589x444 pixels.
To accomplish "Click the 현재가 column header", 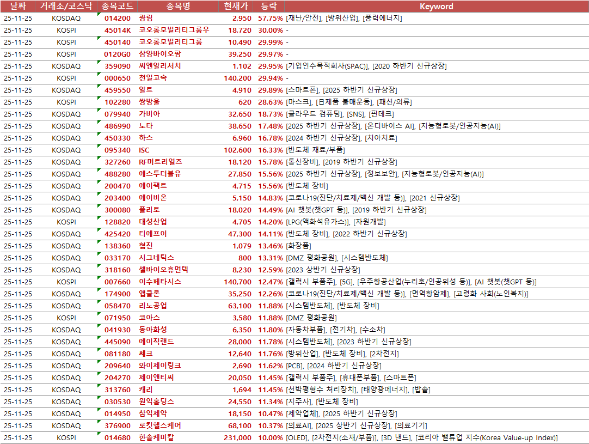I will pyautogui.click(x=236, y=6).
